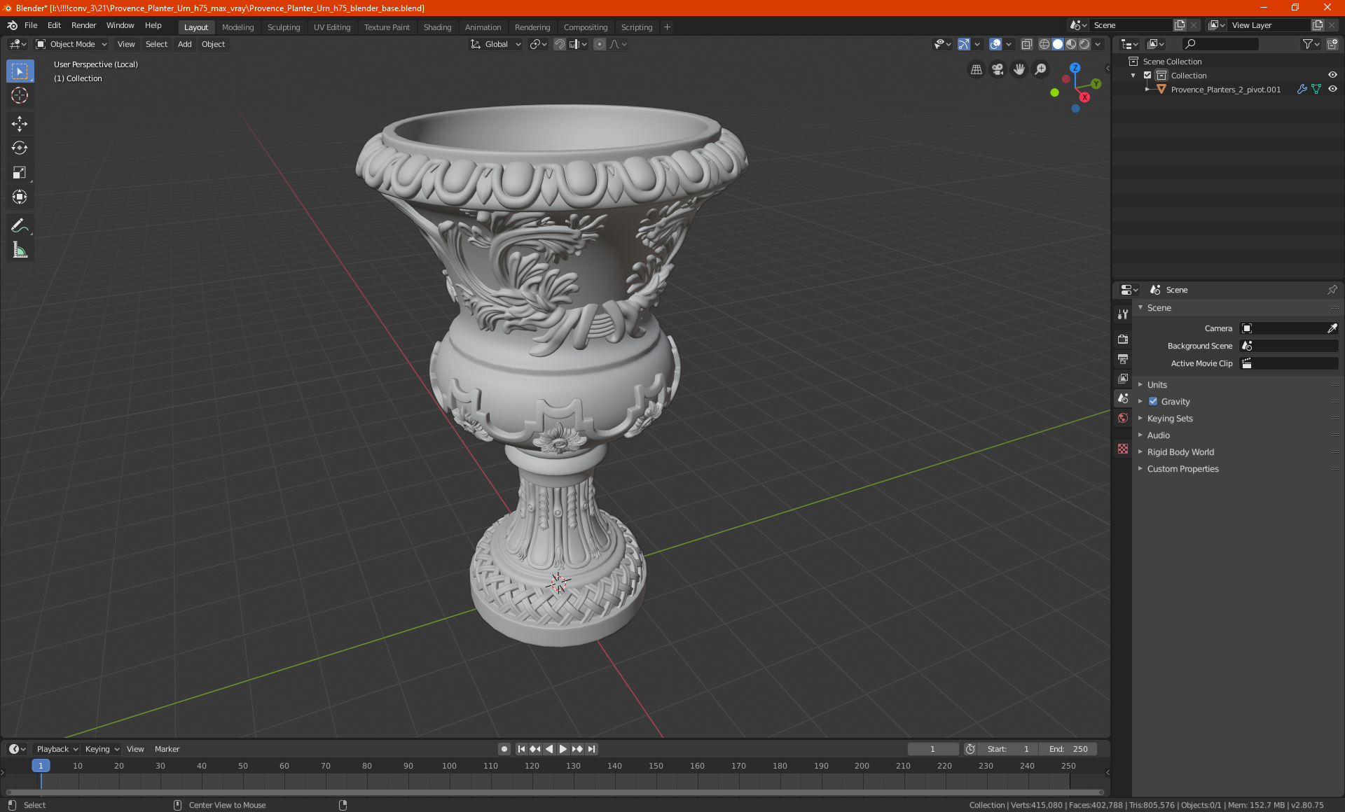
Task: Jump to the end frame
Action: click(591, 749)
